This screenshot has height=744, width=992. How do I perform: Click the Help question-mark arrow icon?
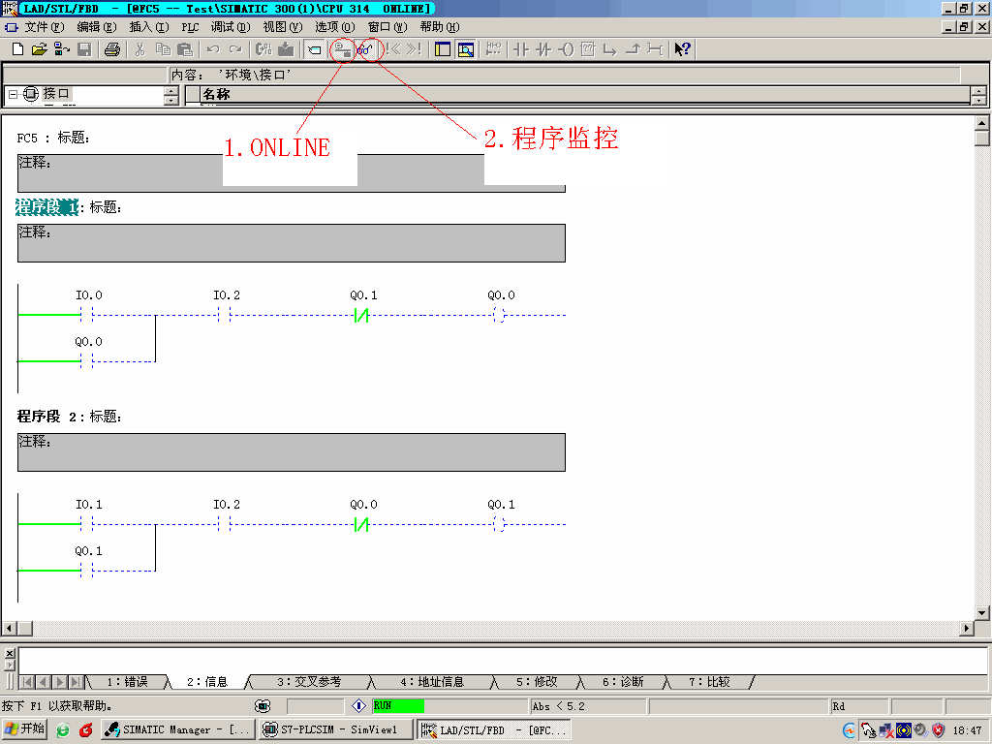coord(682,49)
